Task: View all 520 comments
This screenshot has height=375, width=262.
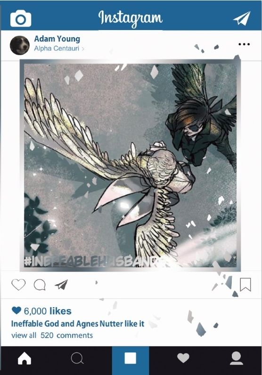Action: click(52, 335)
